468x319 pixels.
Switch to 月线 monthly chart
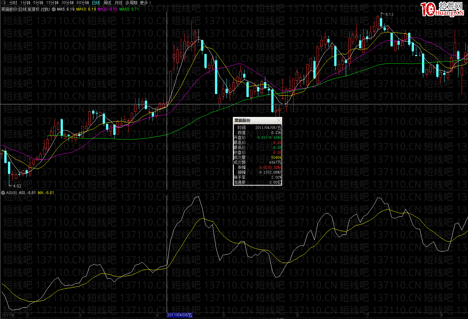[118, 3]
